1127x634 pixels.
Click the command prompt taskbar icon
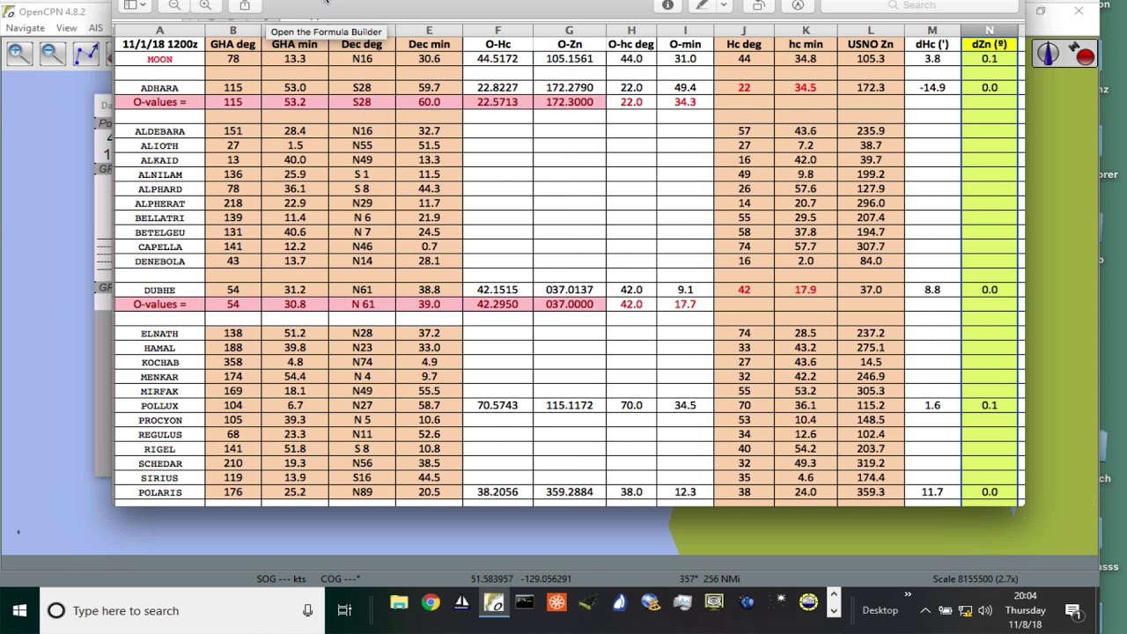coord(525,603)
